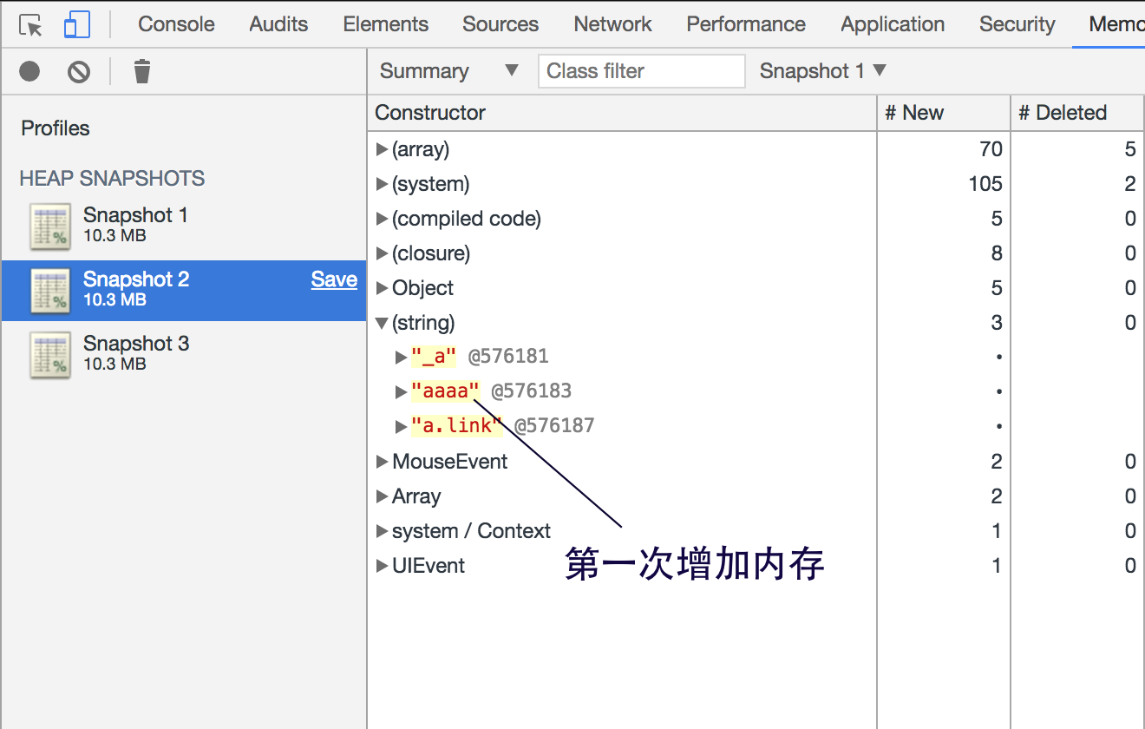Click the Snapshot 1 profile icon
This screenshot has height=729, width=1145.
(50, 227)
